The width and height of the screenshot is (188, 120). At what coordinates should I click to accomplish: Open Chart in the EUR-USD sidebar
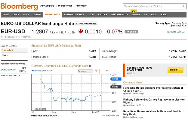click(x=5, y=55)
